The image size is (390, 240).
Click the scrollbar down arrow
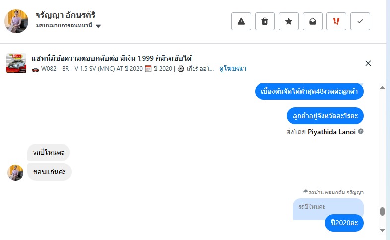[382, 230]
